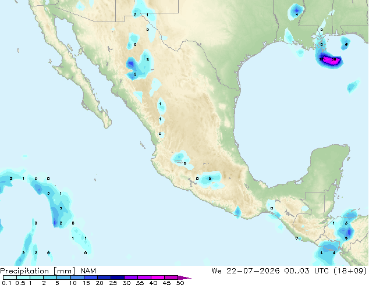
Task: Click the legend swatch between 10 and 15
Action: 77,277
